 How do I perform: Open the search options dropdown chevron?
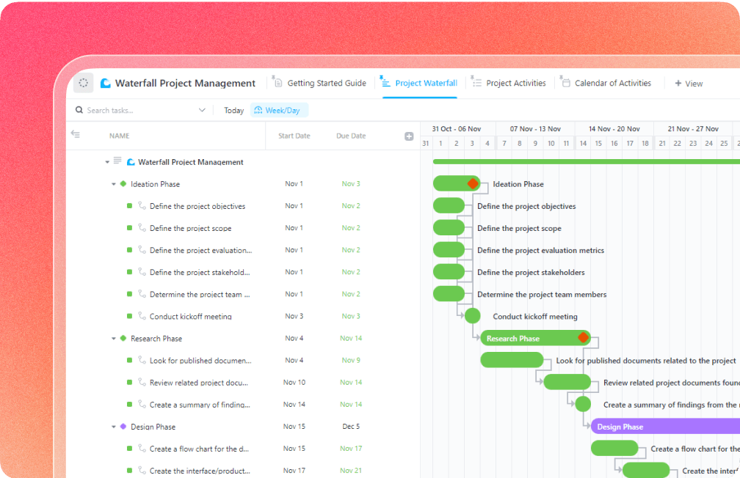pos(202,110)
